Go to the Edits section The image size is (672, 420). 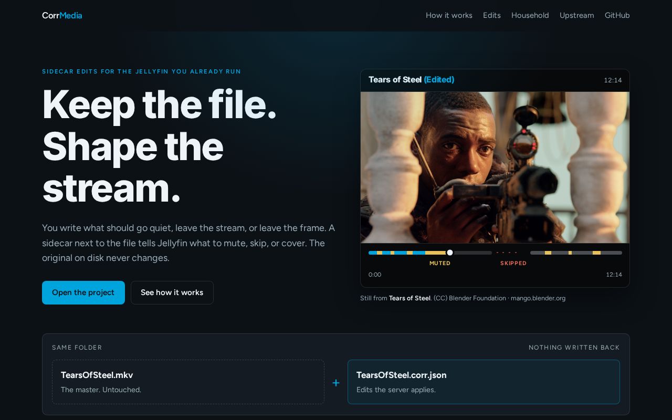tap(492, 15)
